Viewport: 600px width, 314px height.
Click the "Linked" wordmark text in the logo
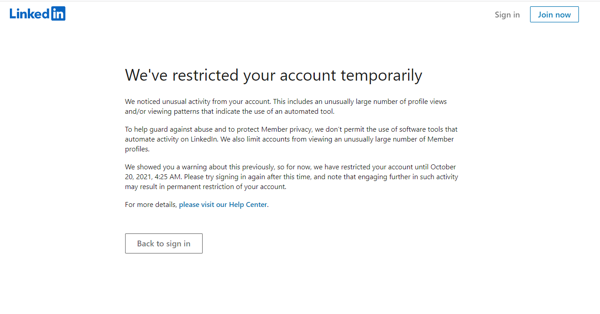(30, 14)
